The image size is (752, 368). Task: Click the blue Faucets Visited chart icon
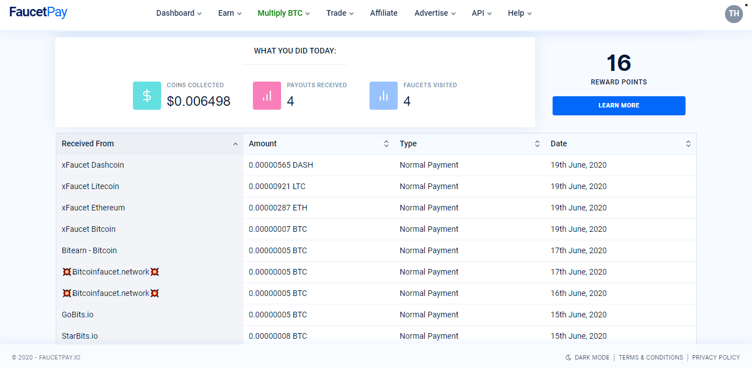(384, 96)
